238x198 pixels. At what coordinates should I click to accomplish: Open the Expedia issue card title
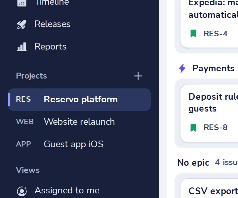tap(213, 9)
